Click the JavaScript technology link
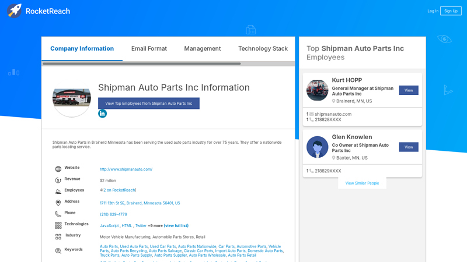This screenshot has height=262, width=467. coord(109,226)
